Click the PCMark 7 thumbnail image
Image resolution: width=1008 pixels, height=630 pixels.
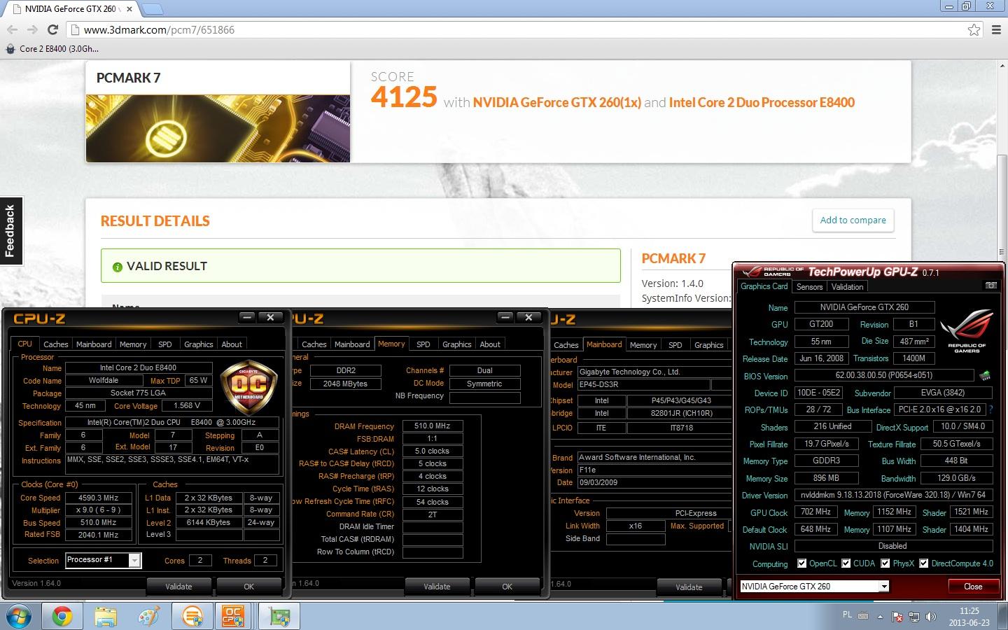(218, 128)
